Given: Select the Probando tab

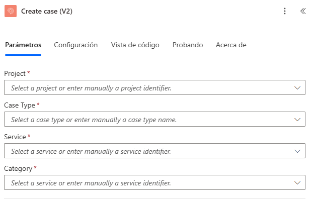Looking at the screenshot, I should 188,45.
